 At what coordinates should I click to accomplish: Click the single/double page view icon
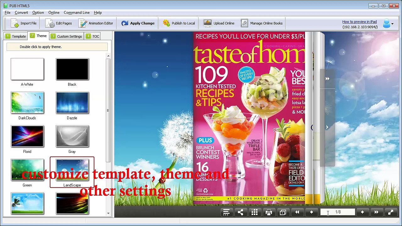point(283,213)
